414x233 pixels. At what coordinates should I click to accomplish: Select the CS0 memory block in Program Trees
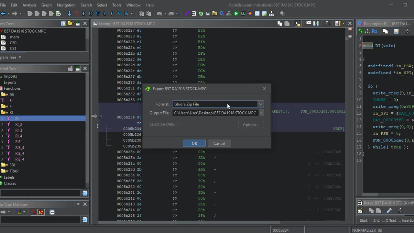(x=13, y=43)
